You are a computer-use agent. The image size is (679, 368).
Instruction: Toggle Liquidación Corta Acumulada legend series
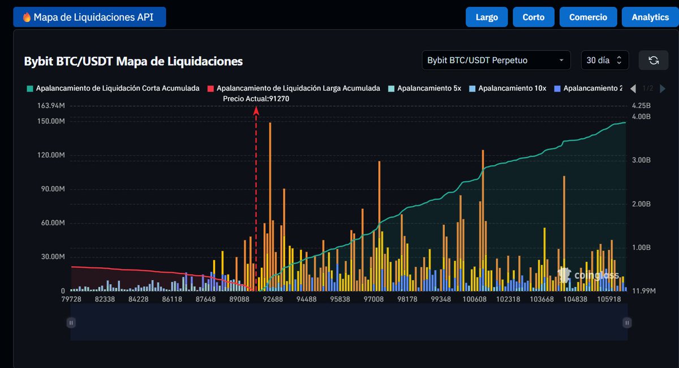pos(113,88)
